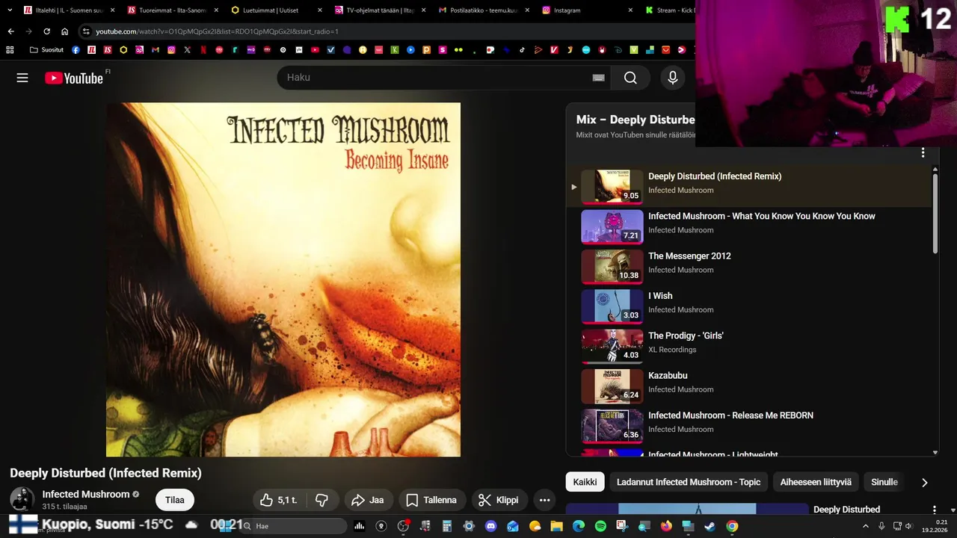
Task: Open the on-screen keyboard in search box
Action: click(598, 78)
